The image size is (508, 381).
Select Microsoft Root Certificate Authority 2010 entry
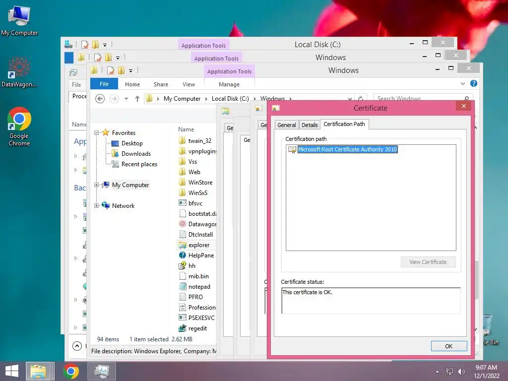[x=347, y=149]
